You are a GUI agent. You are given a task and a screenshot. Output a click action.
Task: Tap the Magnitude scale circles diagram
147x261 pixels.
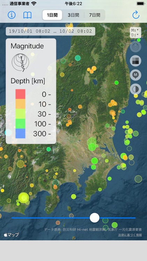click(21, 63)
